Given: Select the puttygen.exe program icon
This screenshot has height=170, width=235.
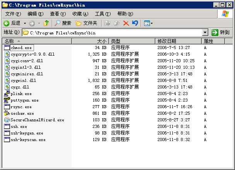Looking at the screenshot, I should [x=7, y=100].
